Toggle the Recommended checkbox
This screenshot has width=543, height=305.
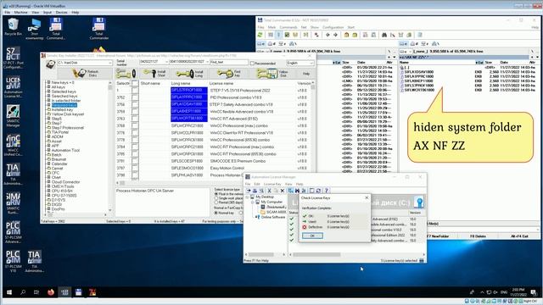tap(252, 64)
